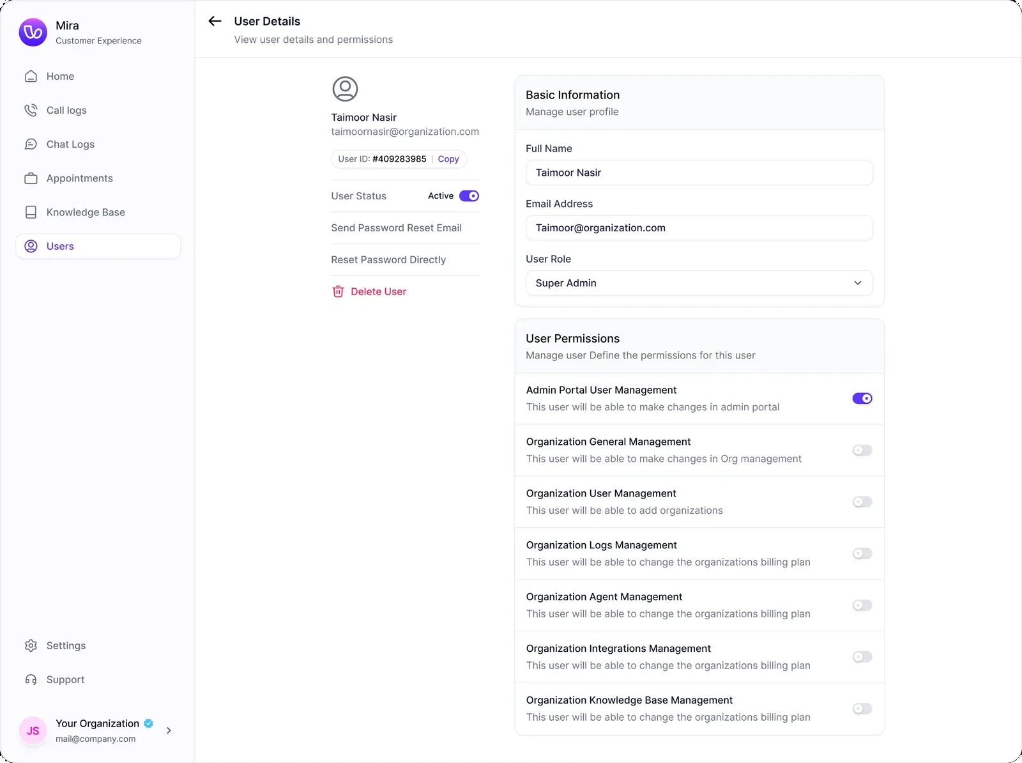Click the profile avatar above Taimoor Nasir

[x=345, y=89]
